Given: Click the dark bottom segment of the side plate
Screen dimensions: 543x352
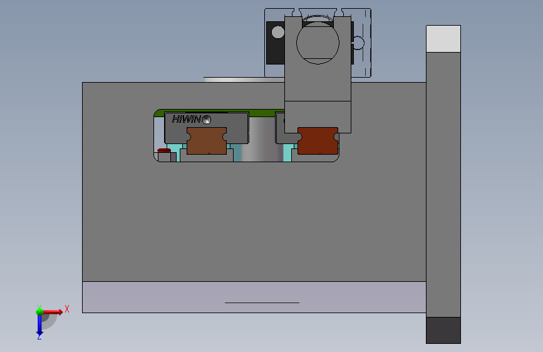Looking at the screenshot, I should (443, 330).
